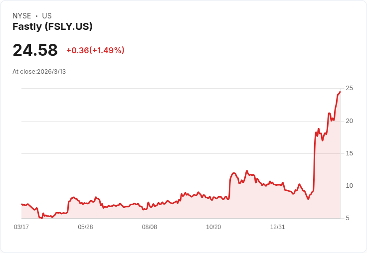Click the Fastly (FSLY.US) stock title
The height and width of the screenshot is (253, 367).
[52, 26]
